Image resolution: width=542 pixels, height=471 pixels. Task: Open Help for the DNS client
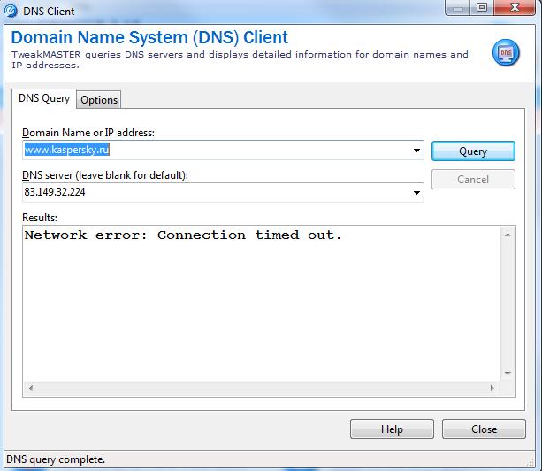[392, 429]
